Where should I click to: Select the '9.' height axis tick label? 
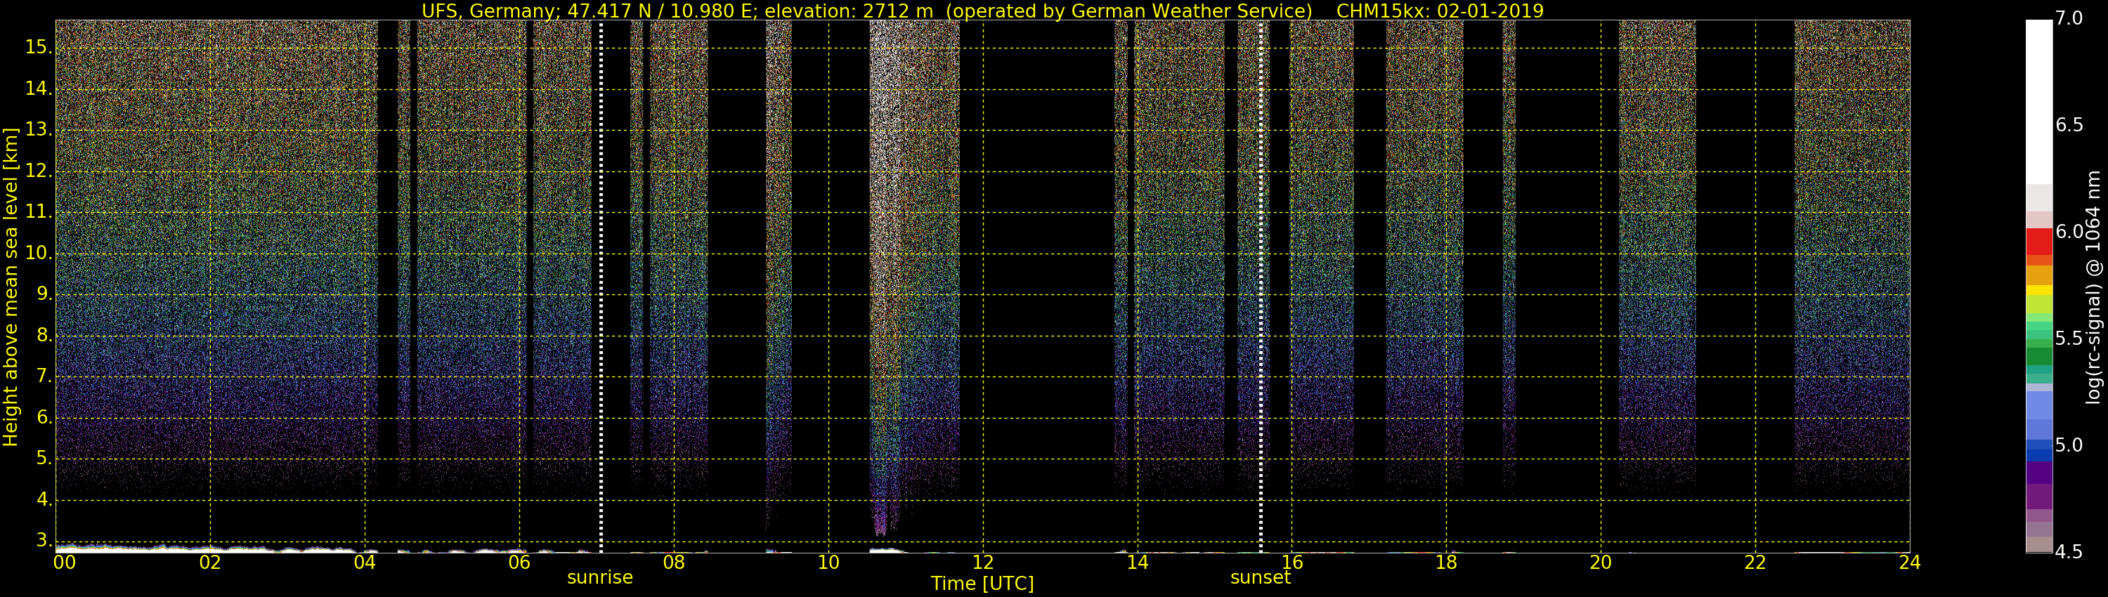pyautogui.click(x=44, y=294)
